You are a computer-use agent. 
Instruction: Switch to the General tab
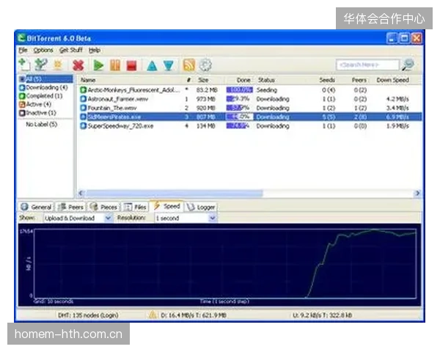pos(36,207)
